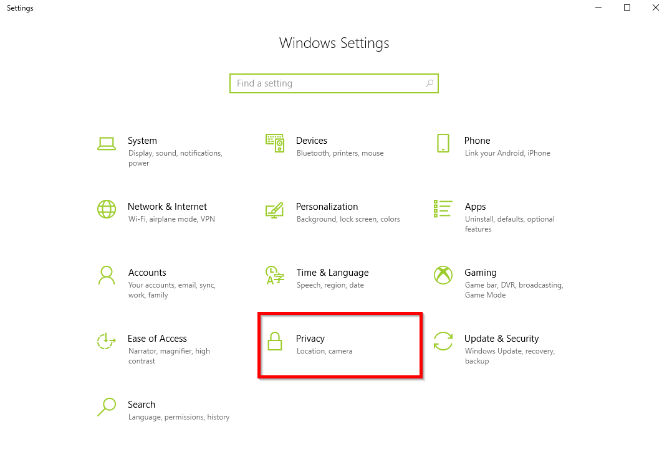This screenshot has height=455, width=667.
Task: Maximize the Settings window
Action: coord(627,8)
